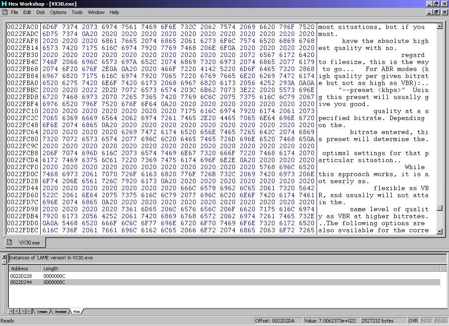Open the File menu
This screenshot has height=326, width=449.
point(14,12)
